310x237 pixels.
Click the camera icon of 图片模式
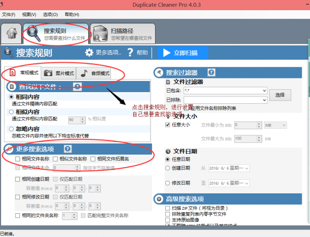(x=48, y=73)
